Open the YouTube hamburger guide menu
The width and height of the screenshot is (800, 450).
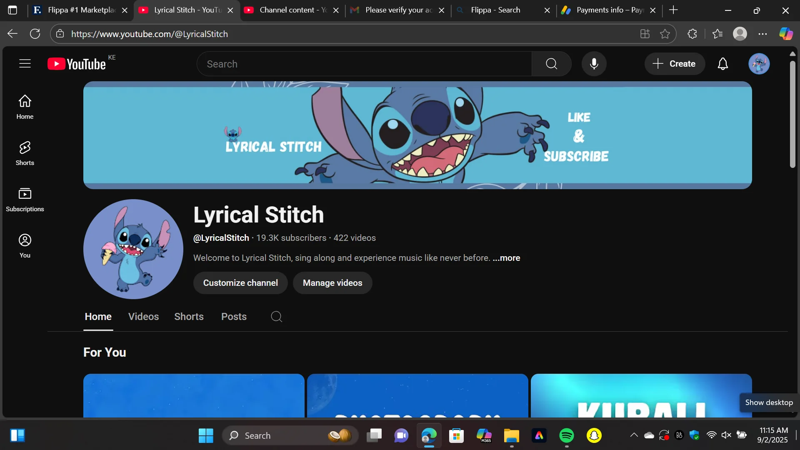(25, 63)
